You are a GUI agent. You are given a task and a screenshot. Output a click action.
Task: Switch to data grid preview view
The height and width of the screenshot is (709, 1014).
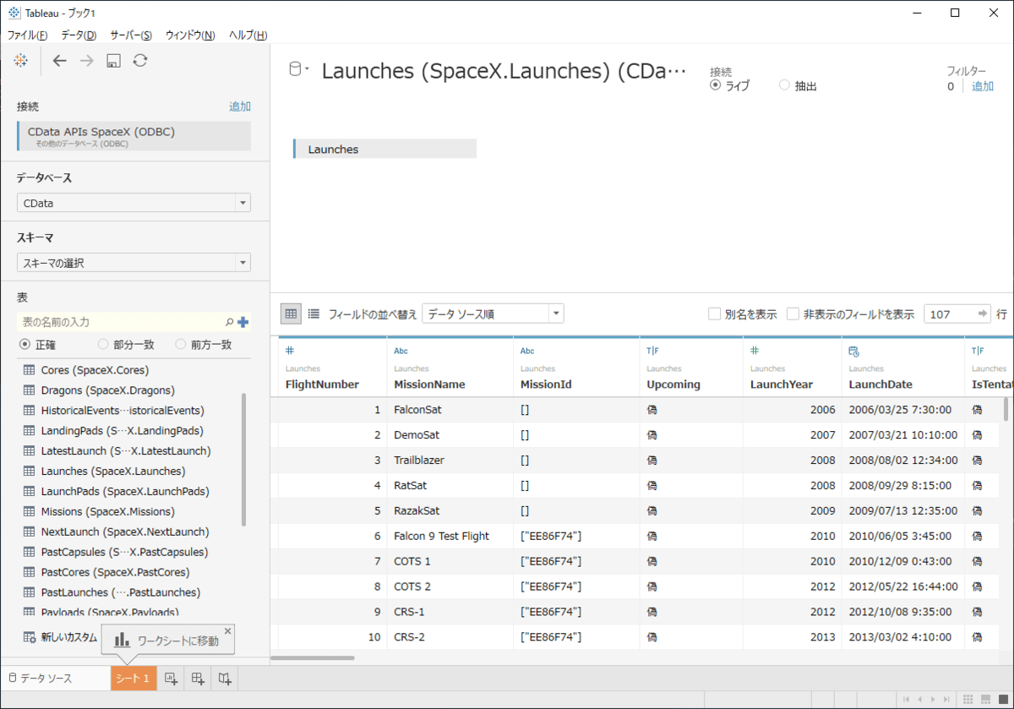[x=291, y=314]
